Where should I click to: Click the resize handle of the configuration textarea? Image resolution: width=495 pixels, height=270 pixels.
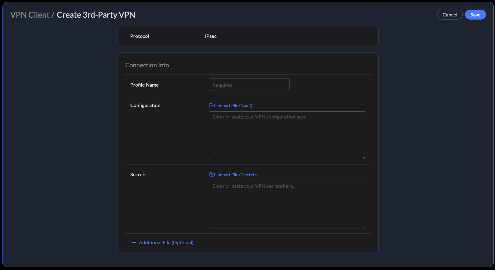coord(364,157)
